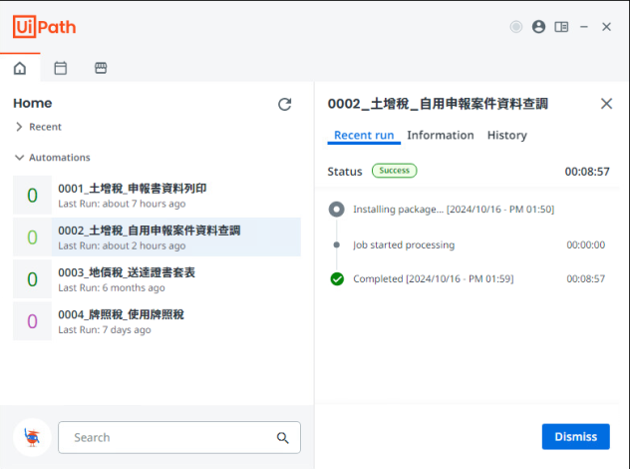Select automation 0004_牌照稅_使用牌照稅
The width and height of the screenshot is (630, 469).
click(x=157, y=321)
